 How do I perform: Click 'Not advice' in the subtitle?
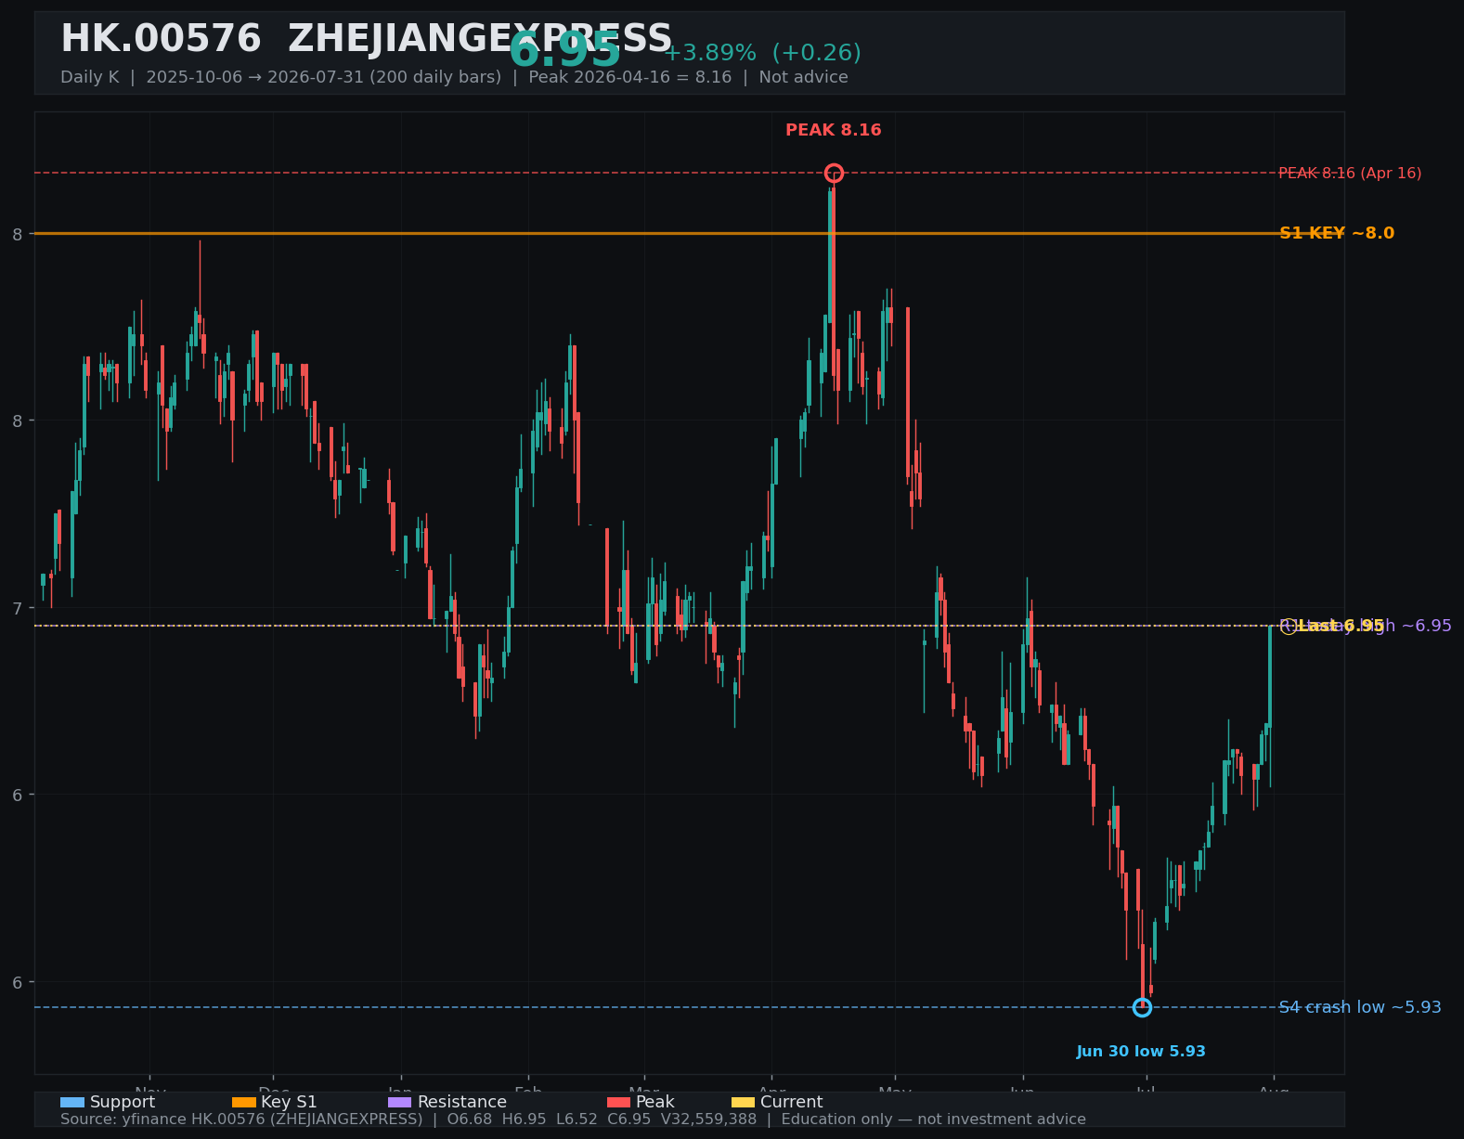click(804, 77)
